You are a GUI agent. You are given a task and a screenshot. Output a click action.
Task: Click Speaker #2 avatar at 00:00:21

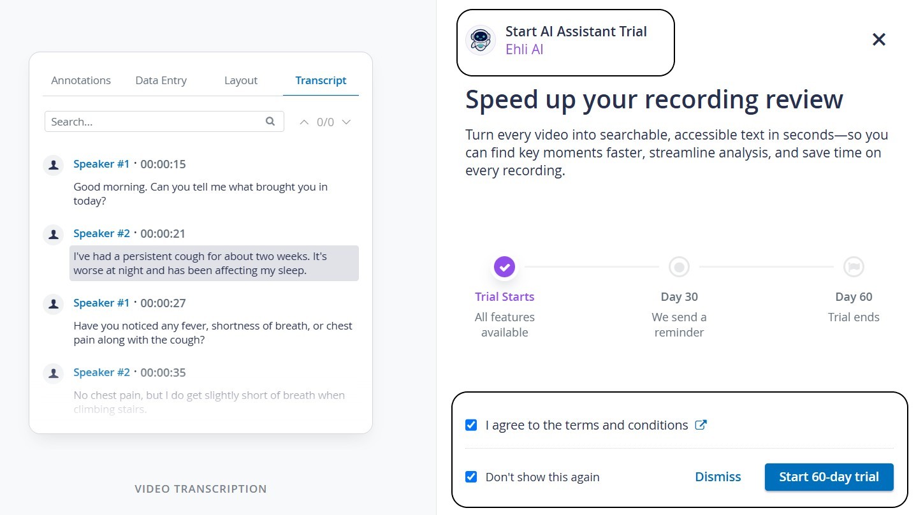(x=54, y=234)
